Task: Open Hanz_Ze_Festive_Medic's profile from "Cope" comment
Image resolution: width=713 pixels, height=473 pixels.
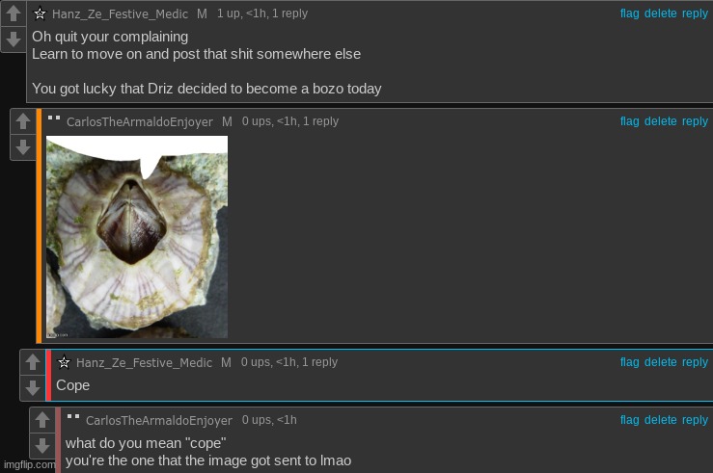Action: [144, 362]
